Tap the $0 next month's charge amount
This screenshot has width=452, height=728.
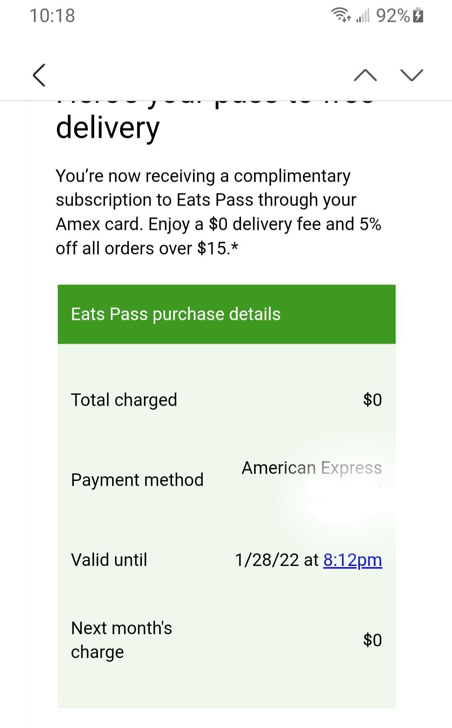pyautogui.click(x=372, y=640)
